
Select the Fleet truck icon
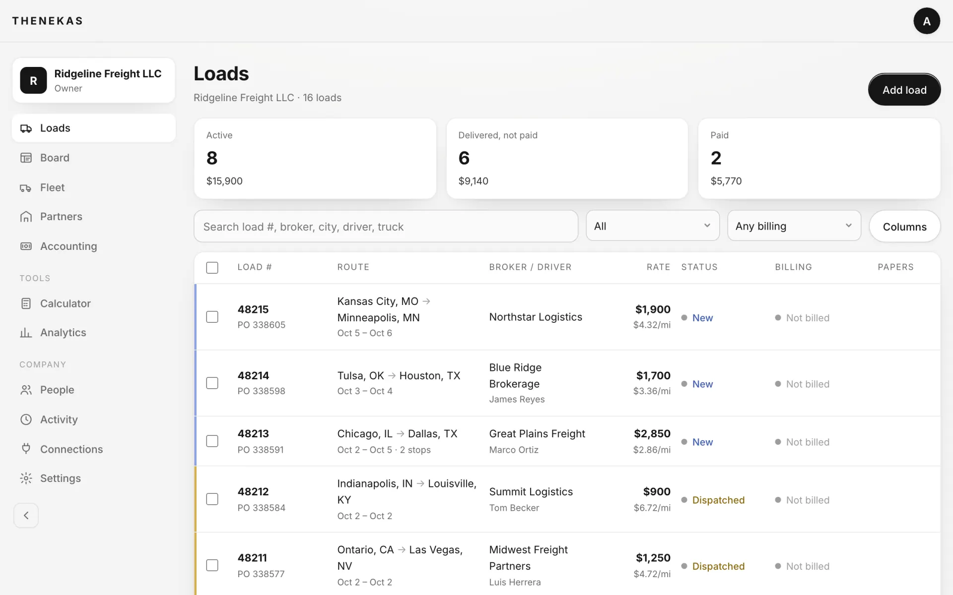(26, 187)
